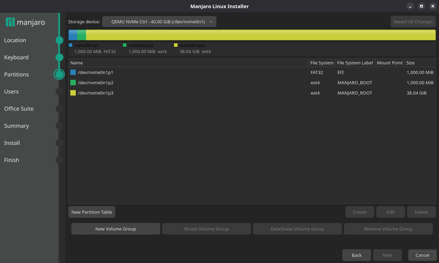Click the yellow legend square for nvme0n1p3
The width and height of the screenshot is (439, 263).
(176, 45)
